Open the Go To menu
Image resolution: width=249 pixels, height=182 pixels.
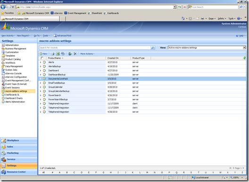point(37,35)
